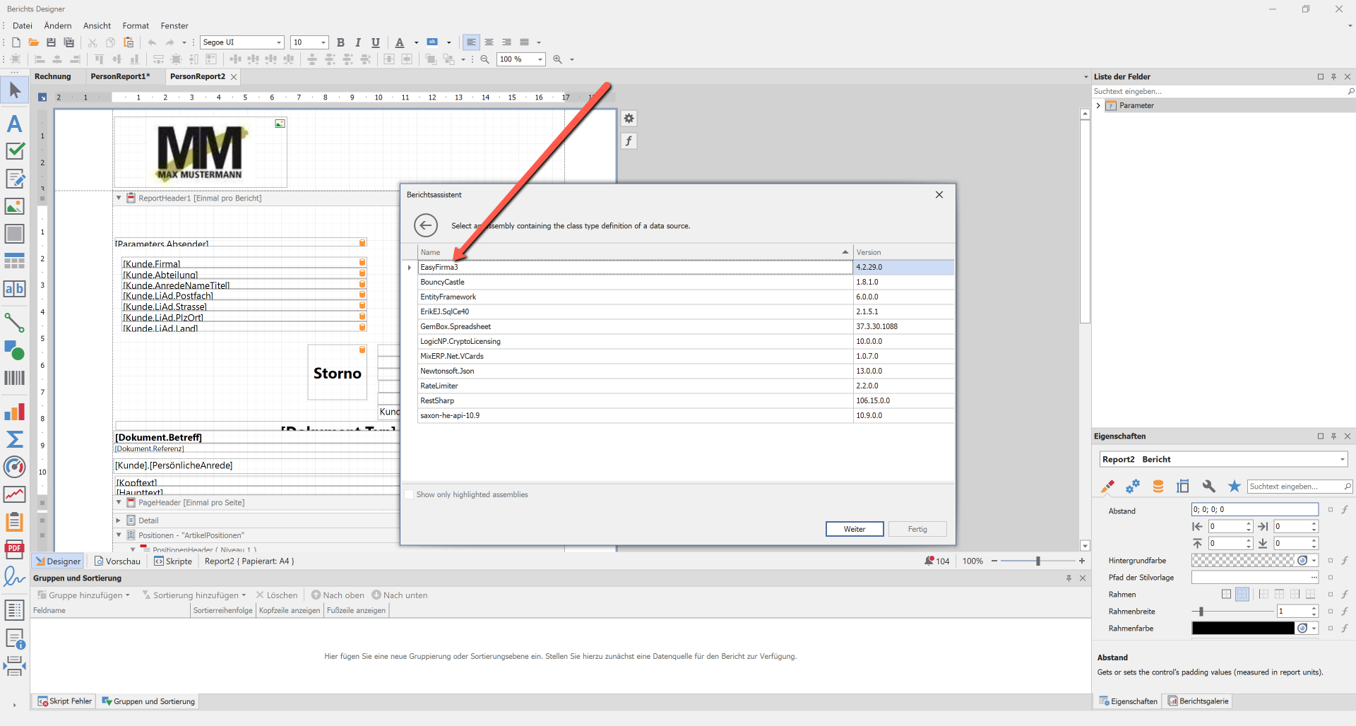Switch to the Vorschau view tab
The image size is (1356, 726).
[x=117, y=561]
